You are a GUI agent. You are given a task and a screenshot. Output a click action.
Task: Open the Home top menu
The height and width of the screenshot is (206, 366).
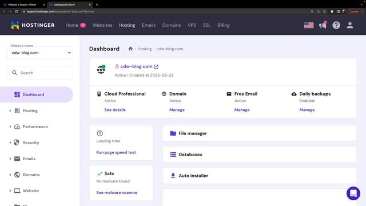click(72, 25)
